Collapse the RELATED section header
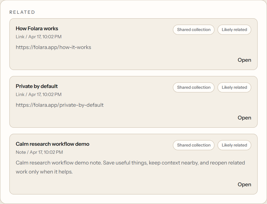This screenshot has width=267, height=204. pos(22,12)
